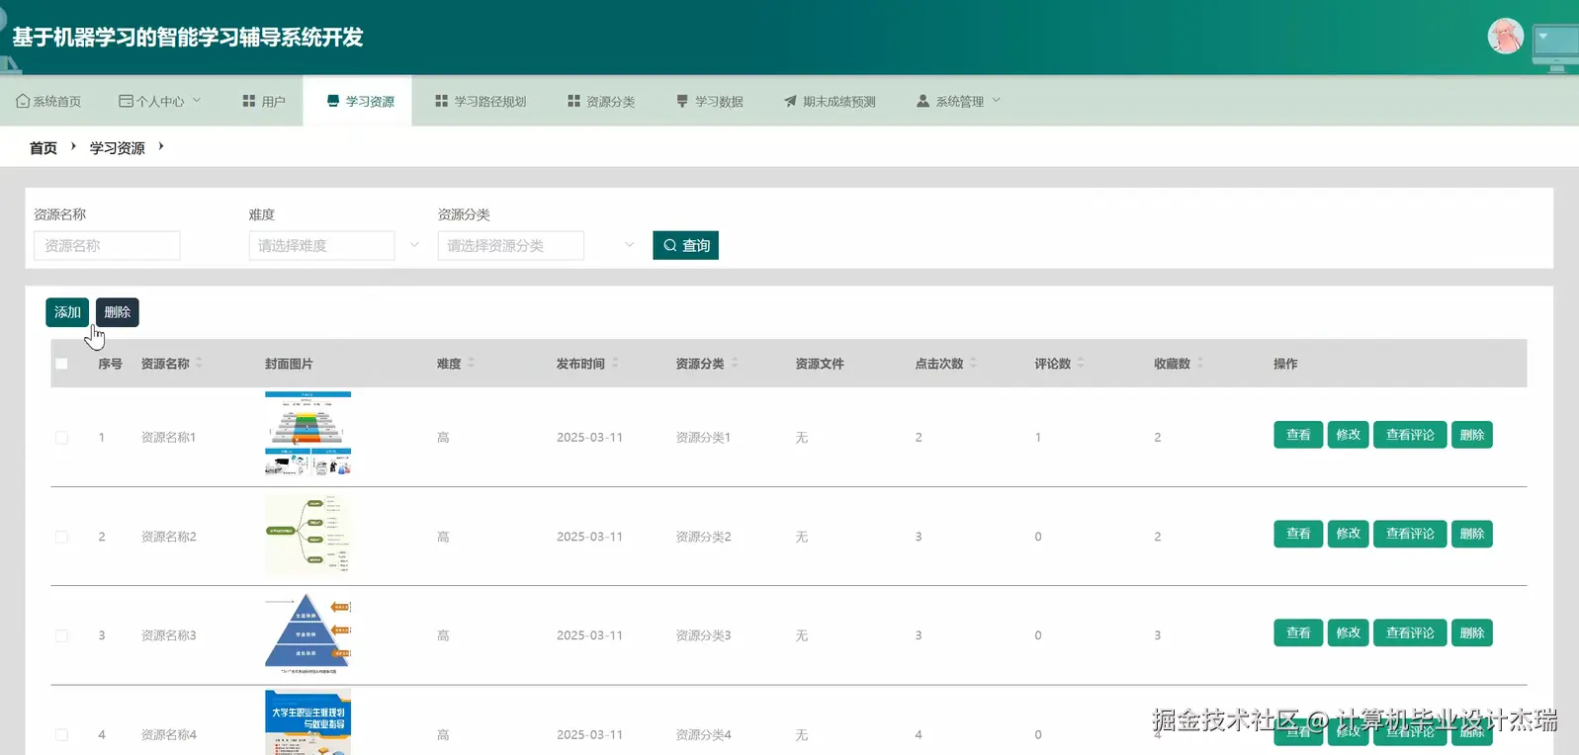Sort by 发布时间 column arrows
Screen dimensions: 1579x755
[x=615, y=363]
